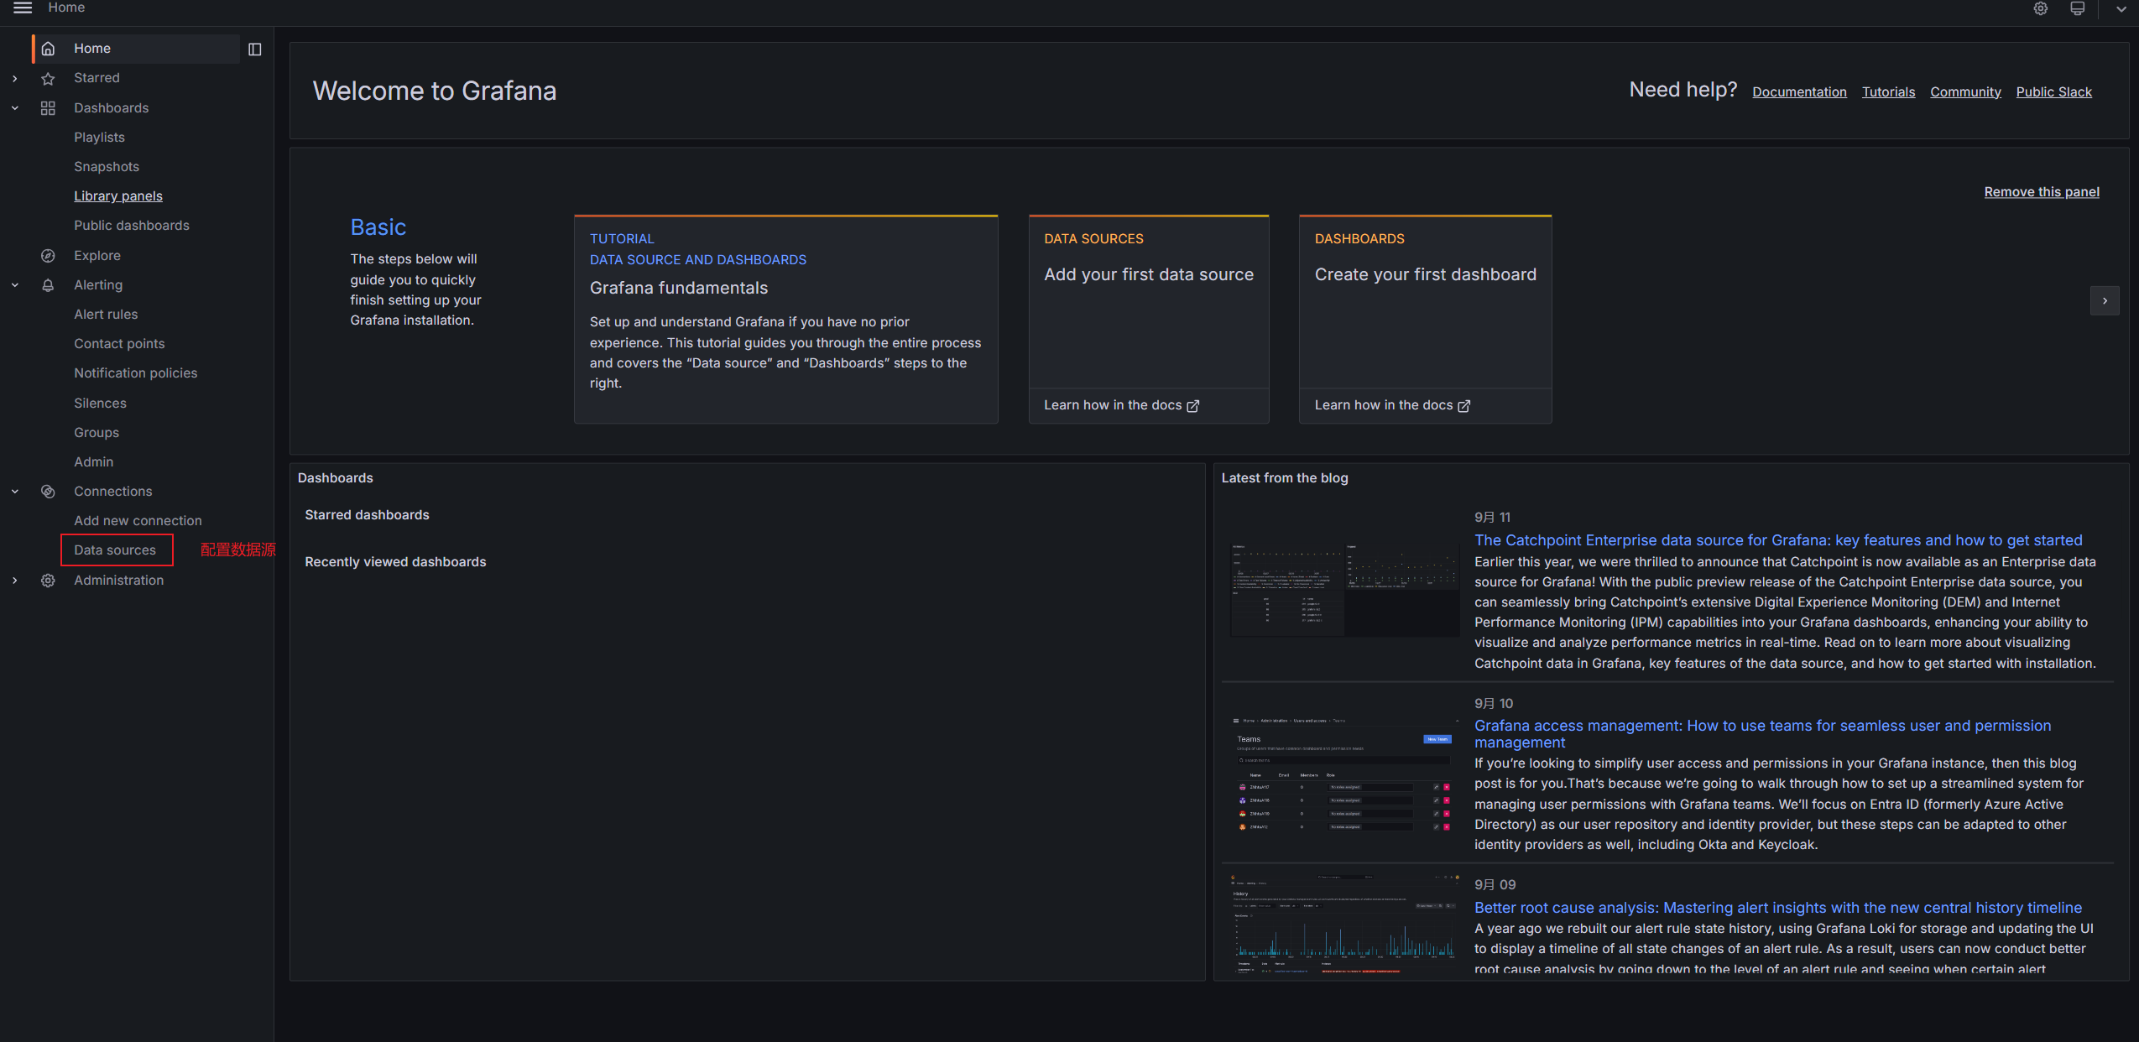Open the Tutorials link
This screenshot has width=2139, height=1042.
coord(1888,92)
